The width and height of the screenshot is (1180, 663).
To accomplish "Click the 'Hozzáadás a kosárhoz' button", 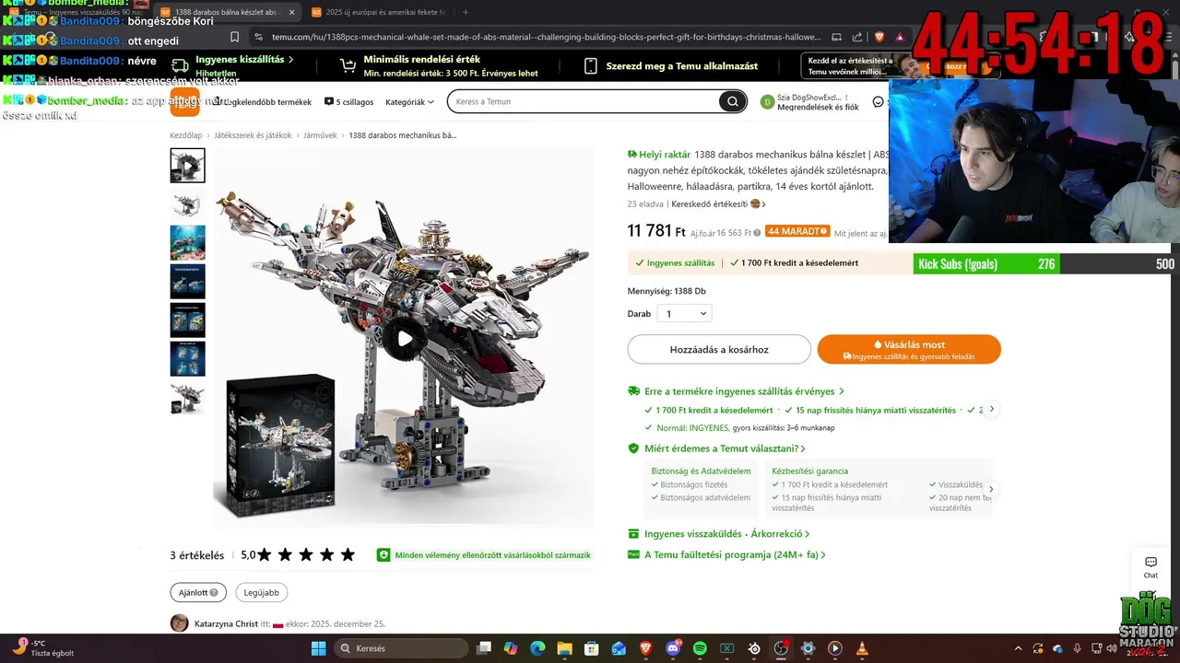I will [x=719, y=350].
